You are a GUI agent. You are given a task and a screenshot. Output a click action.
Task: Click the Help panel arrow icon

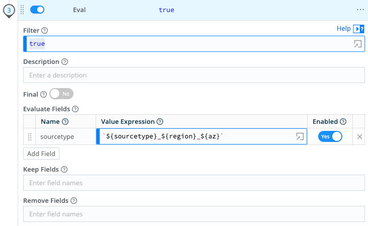(x=358, y=29)
